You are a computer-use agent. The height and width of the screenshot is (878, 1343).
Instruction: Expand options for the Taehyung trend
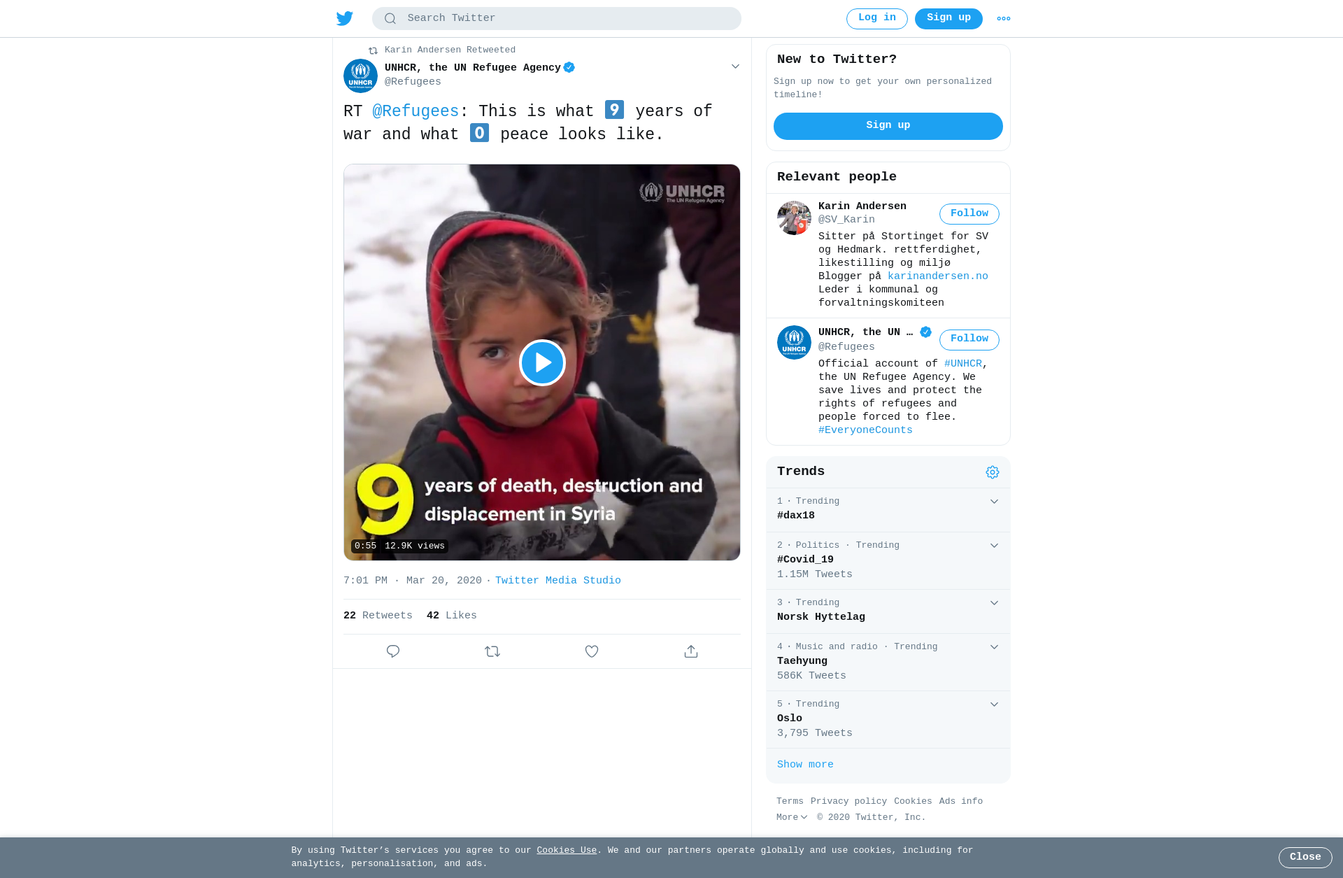click(x=994, y=647)
